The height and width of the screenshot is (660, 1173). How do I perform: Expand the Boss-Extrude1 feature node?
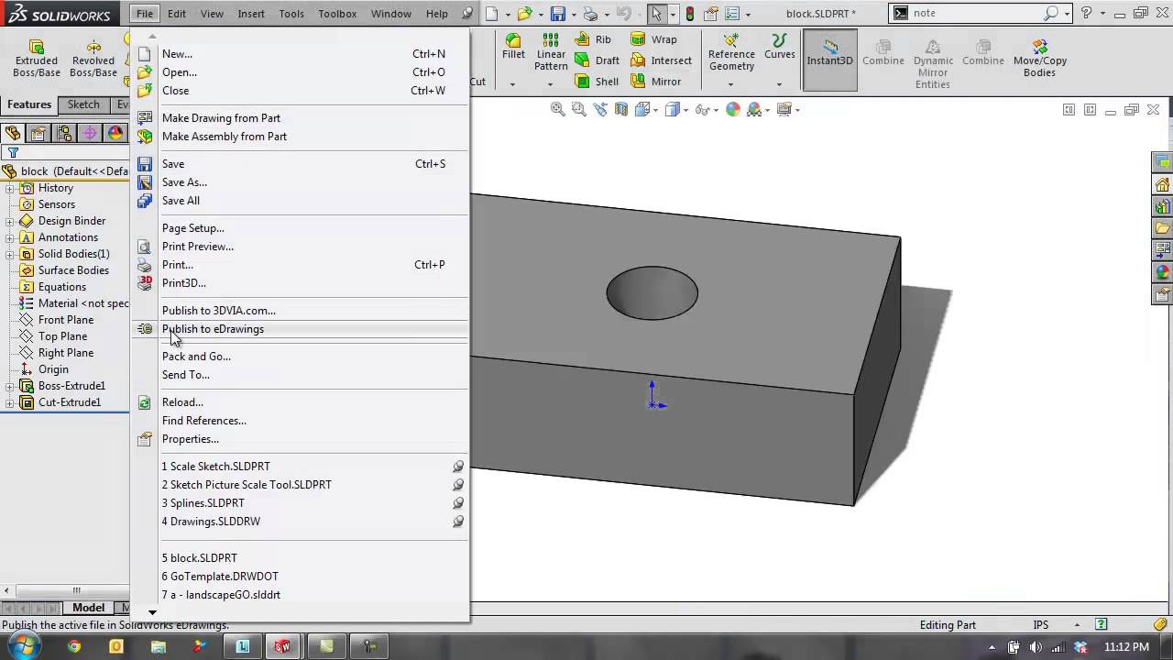pos(10,386)
